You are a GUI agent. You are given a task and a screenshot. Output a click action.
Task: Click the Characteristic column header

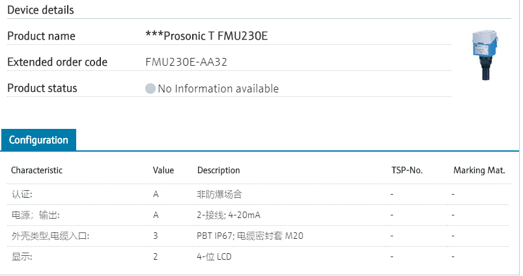36,171
